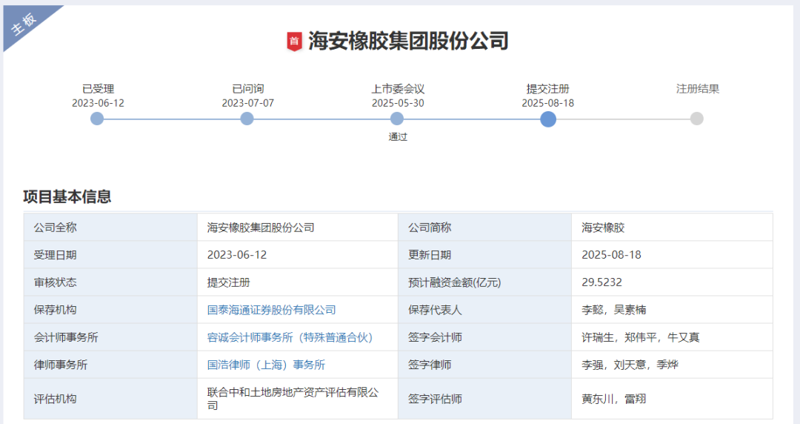Click the 通过 result text under timeline
Viewport: 800px width, 424px height.
(398, 137)
